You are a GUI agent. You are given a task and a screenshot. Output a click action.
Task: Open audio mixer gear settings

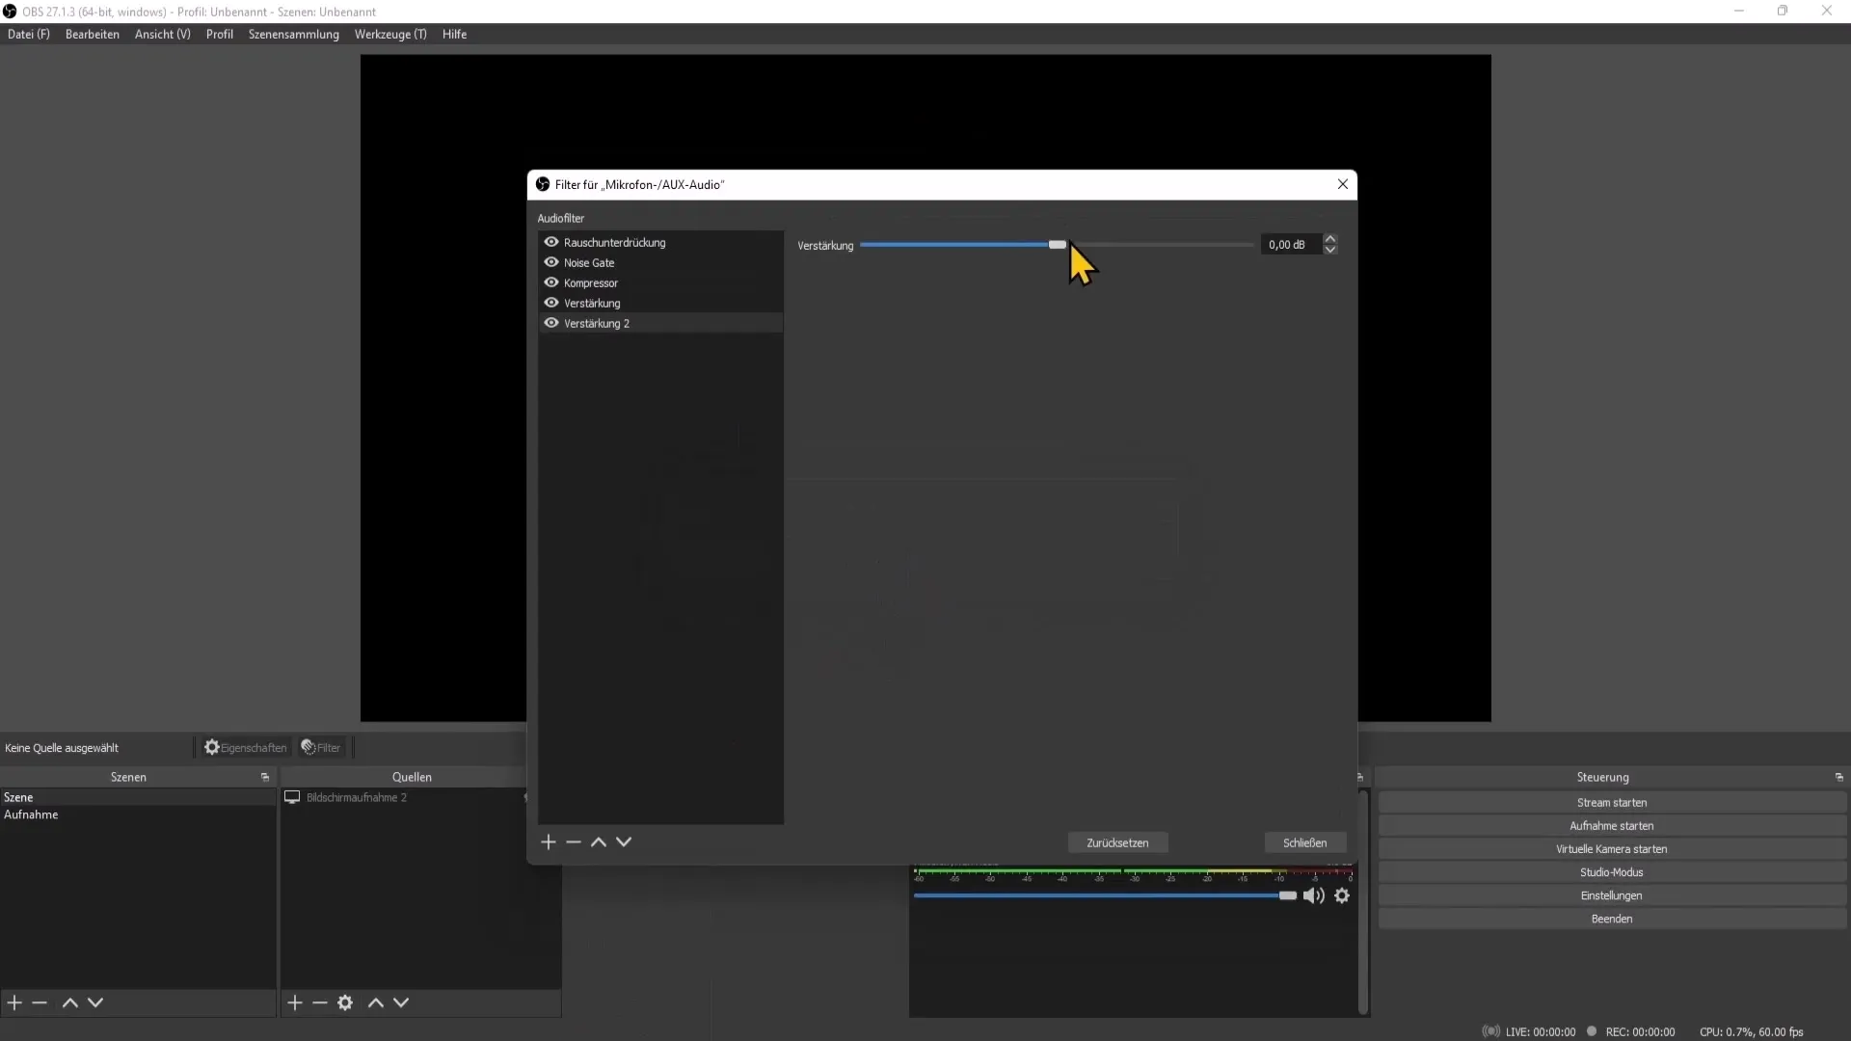[x=1342, y=895]
